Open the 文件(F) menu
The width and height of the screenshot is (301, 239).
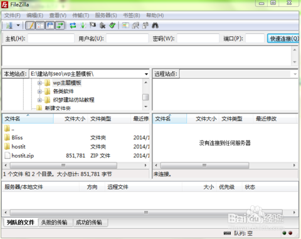pyautogui.click(x=13, y=16)
